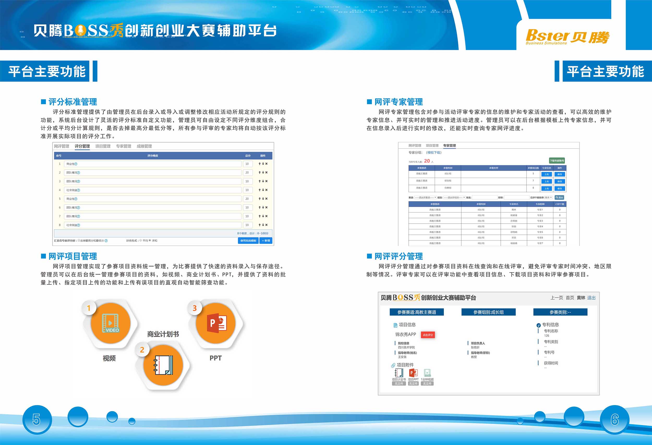Click 无文件 tag under 1分钟视频

[x=427, y=384]
